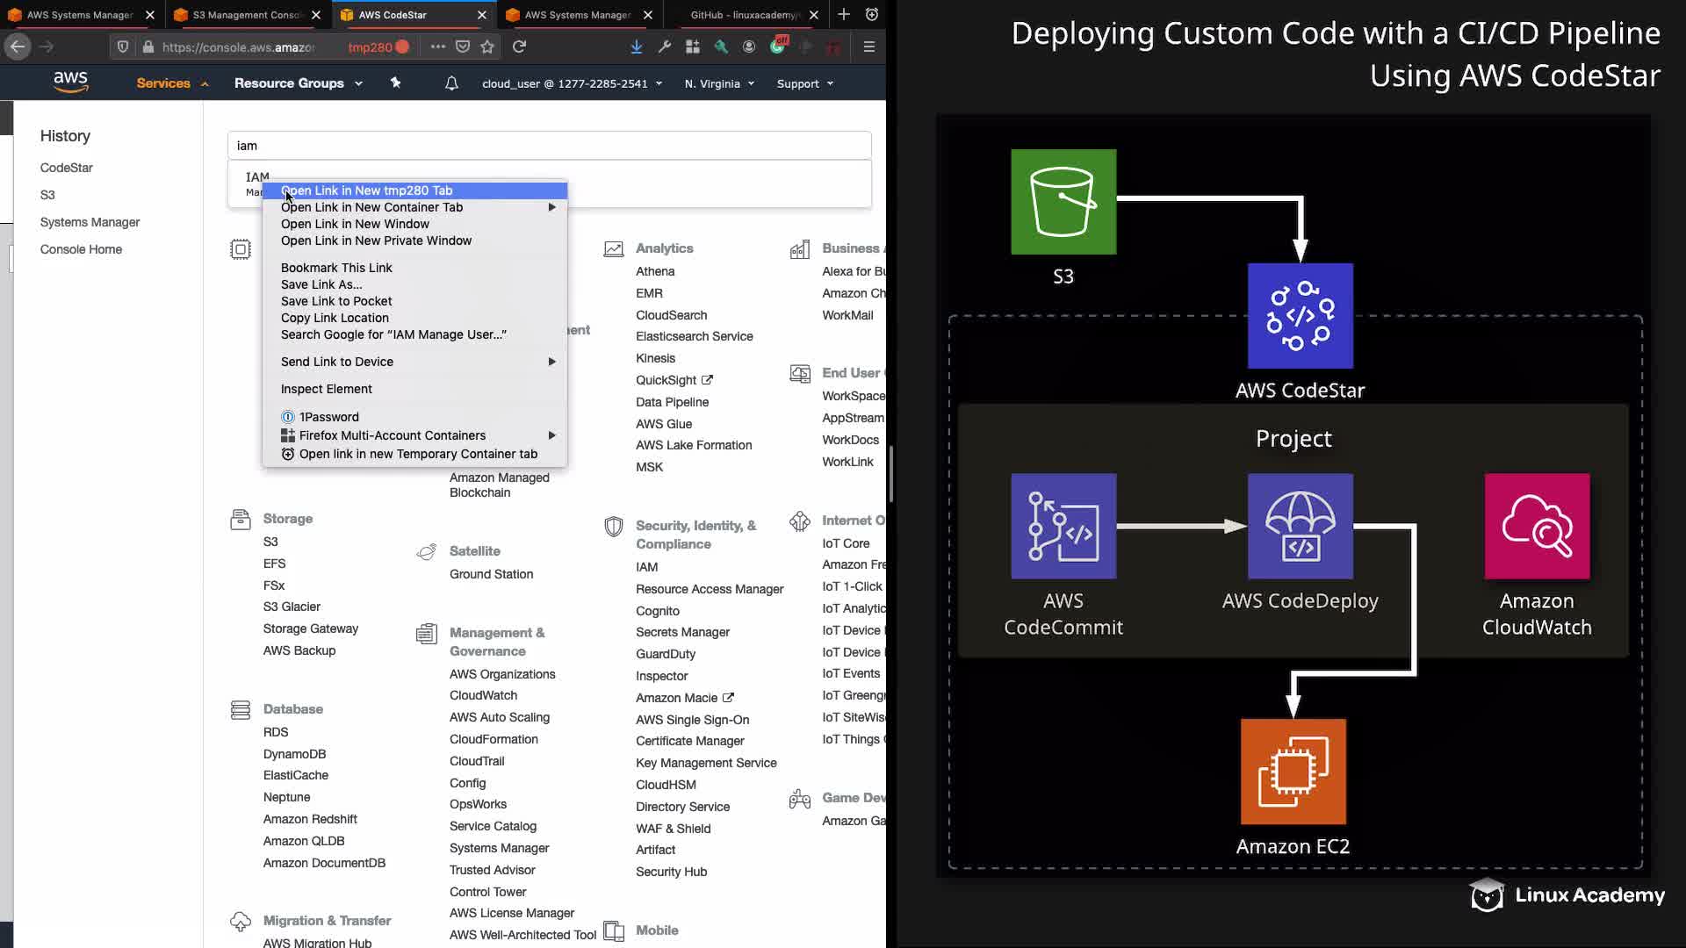Select Copy Link Location menu entry
Screen dimensions: 1686x948
click(x=335, y=318)
